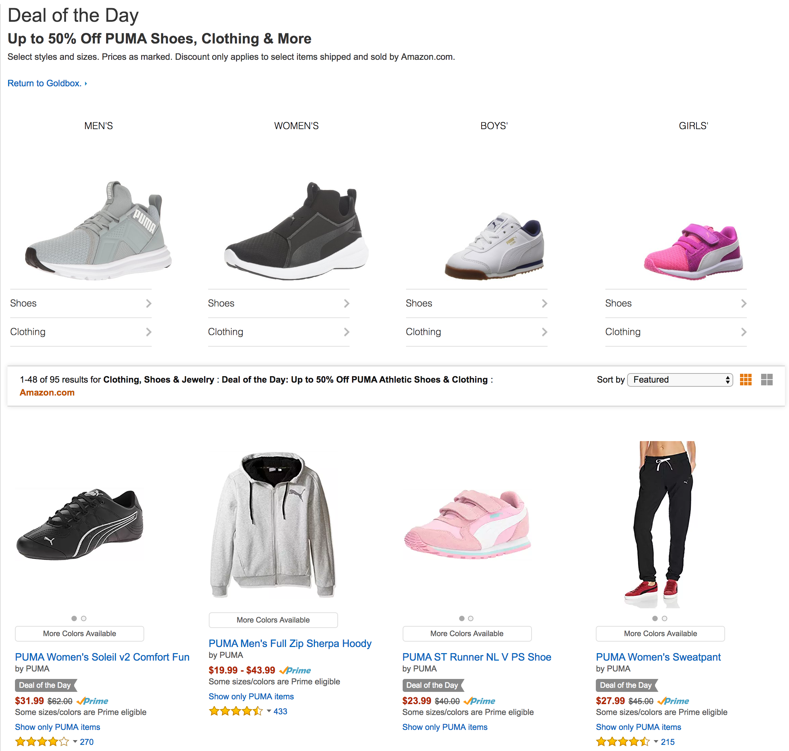This screenshot has width=789, height=751.
Task: Open the Sort by Featured dropdown
Action: click(680, 380)
